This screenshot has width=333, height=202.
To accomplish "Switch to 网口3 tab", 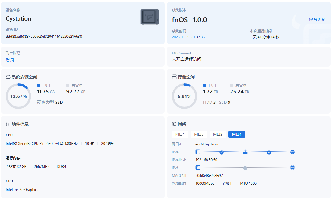I will click(x=218, y=135).
